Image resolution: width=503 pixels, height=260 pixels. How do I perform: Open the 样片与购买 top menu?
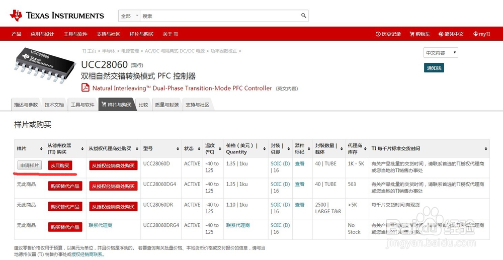pyautogui.click(x=141, y=34)
